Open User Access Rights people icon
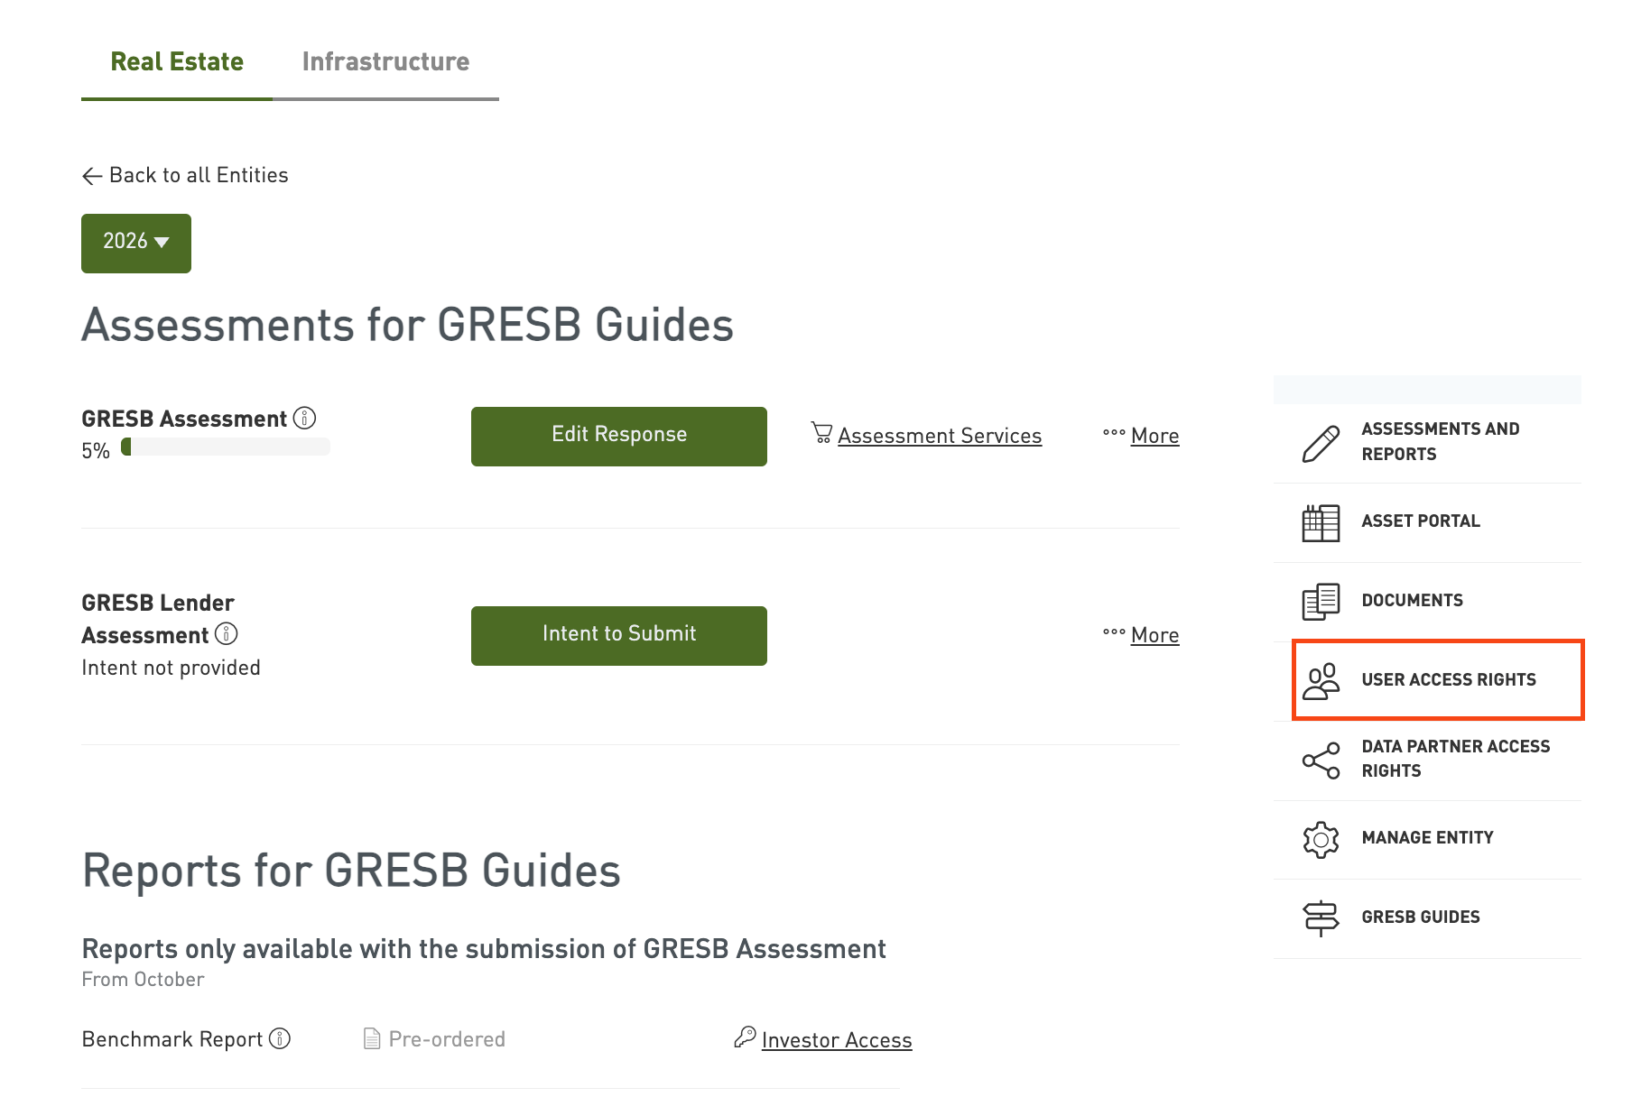Image resolution: width=1632 pixels, height=1097 pixels. point(1321,681)
